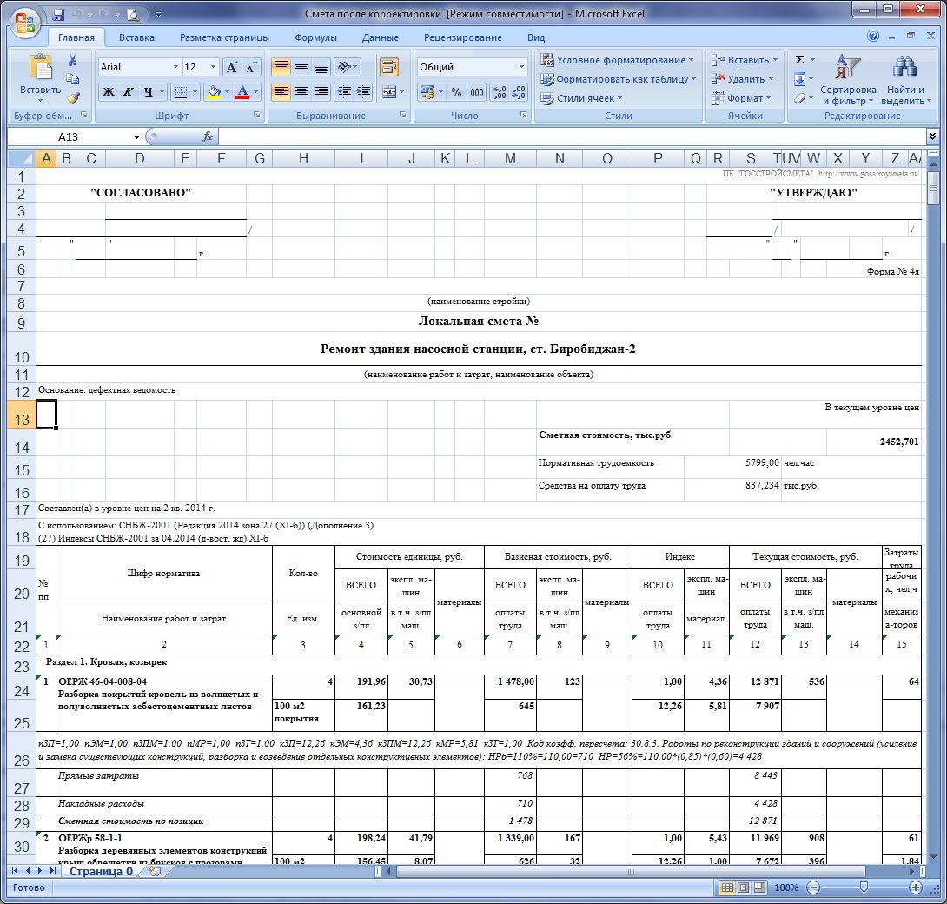Viewport: 947px width, 904px height.
Task: Switch to the Формулы ribbon tab
Action: pyautogui.click(x=315, y=37)
